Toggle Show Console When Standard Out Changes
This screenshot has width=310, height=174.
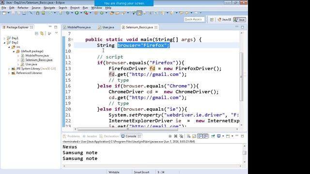(x=200, y=136)
